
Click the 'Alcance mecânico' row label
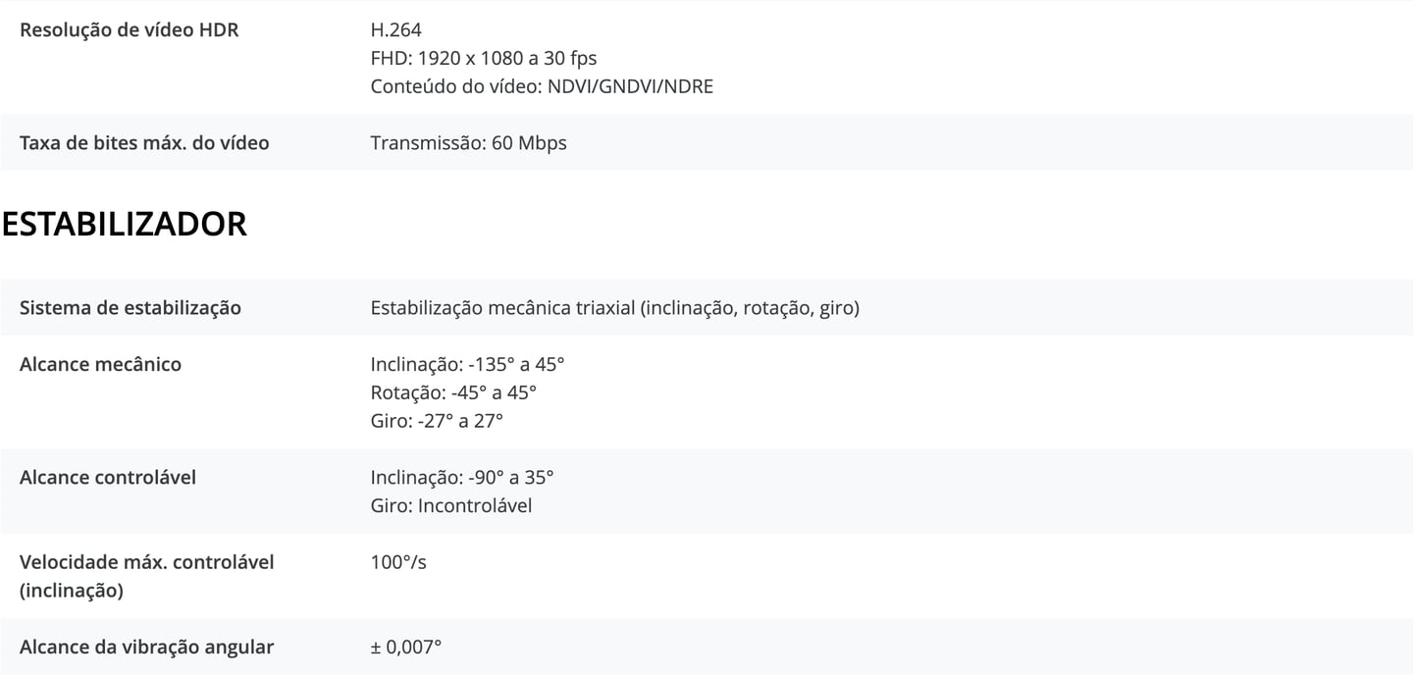pyautogui.click(x=100, y=364)
